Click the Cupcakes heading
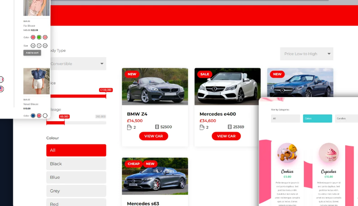Image resolution: width=358 pixels, height=206 pixels. tap(329, 171)
